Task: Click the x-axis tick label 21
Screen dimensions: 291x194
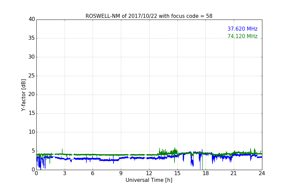Action: [x=234, y=173]
